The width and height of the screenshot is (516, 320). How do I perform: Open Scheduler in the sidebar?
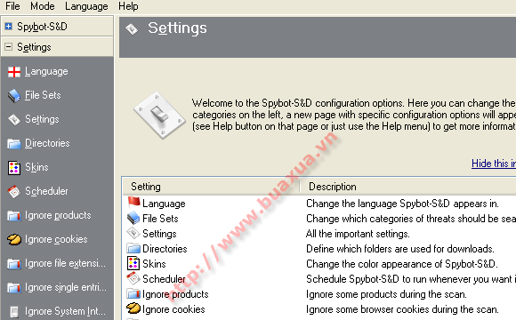pyautogui.click(x=46, y=191)
